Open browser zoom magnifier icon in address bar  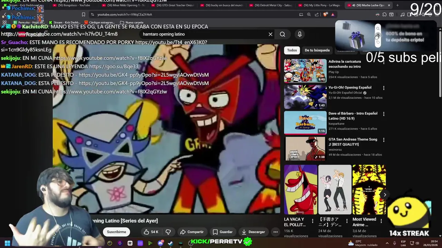309,14
